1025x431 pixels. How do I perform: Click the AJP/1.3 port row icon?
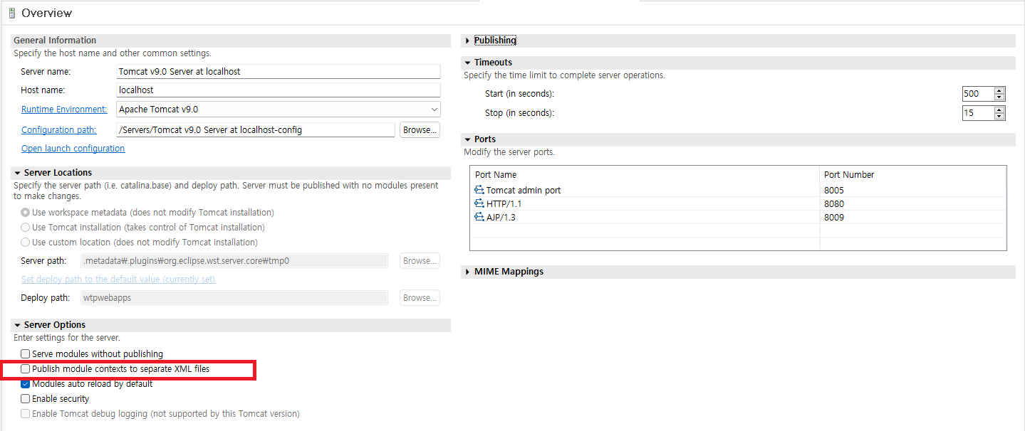click(479, 217)
